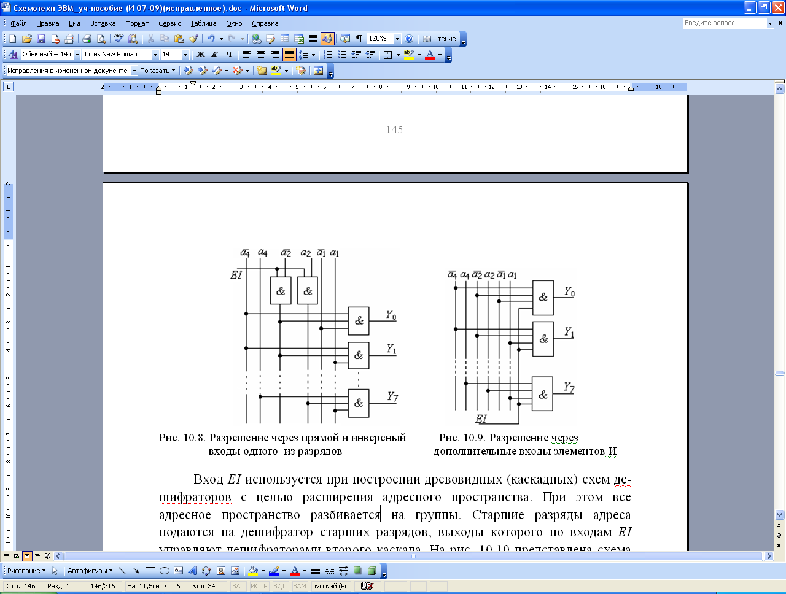Open the zoom 120% dropdown

(x=397, y=39)
